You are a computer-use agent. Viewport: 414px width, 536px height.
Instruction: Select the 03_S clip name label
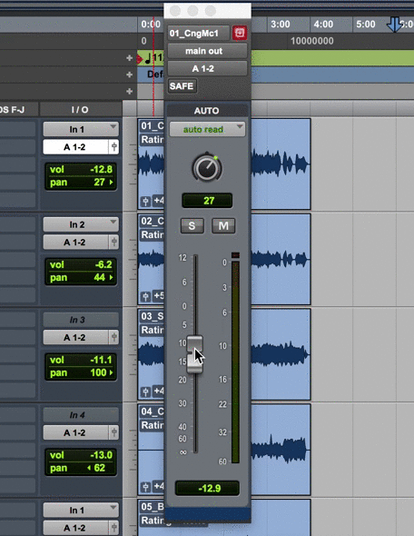pos(152,316)
